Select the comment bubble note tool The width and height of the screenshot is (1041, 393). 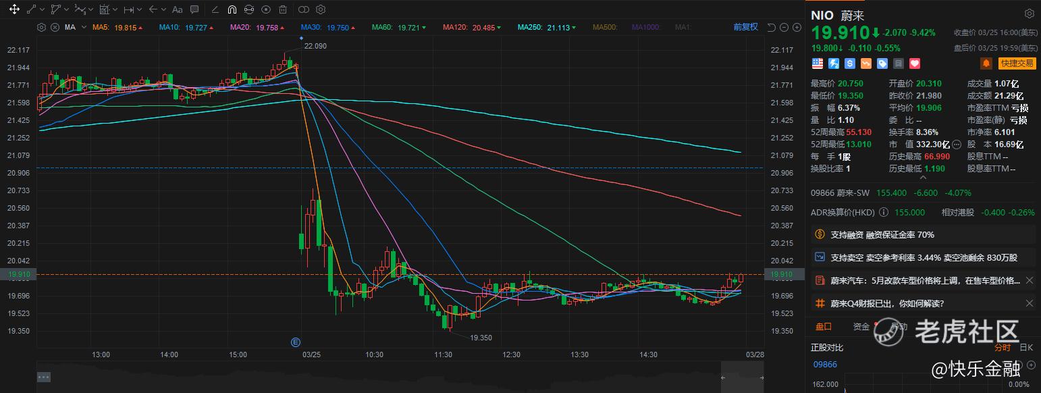coord(194,9)
